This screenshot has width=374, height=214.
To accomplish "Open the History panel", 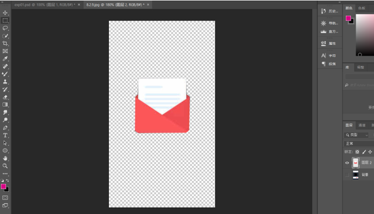I will (330, 11).
